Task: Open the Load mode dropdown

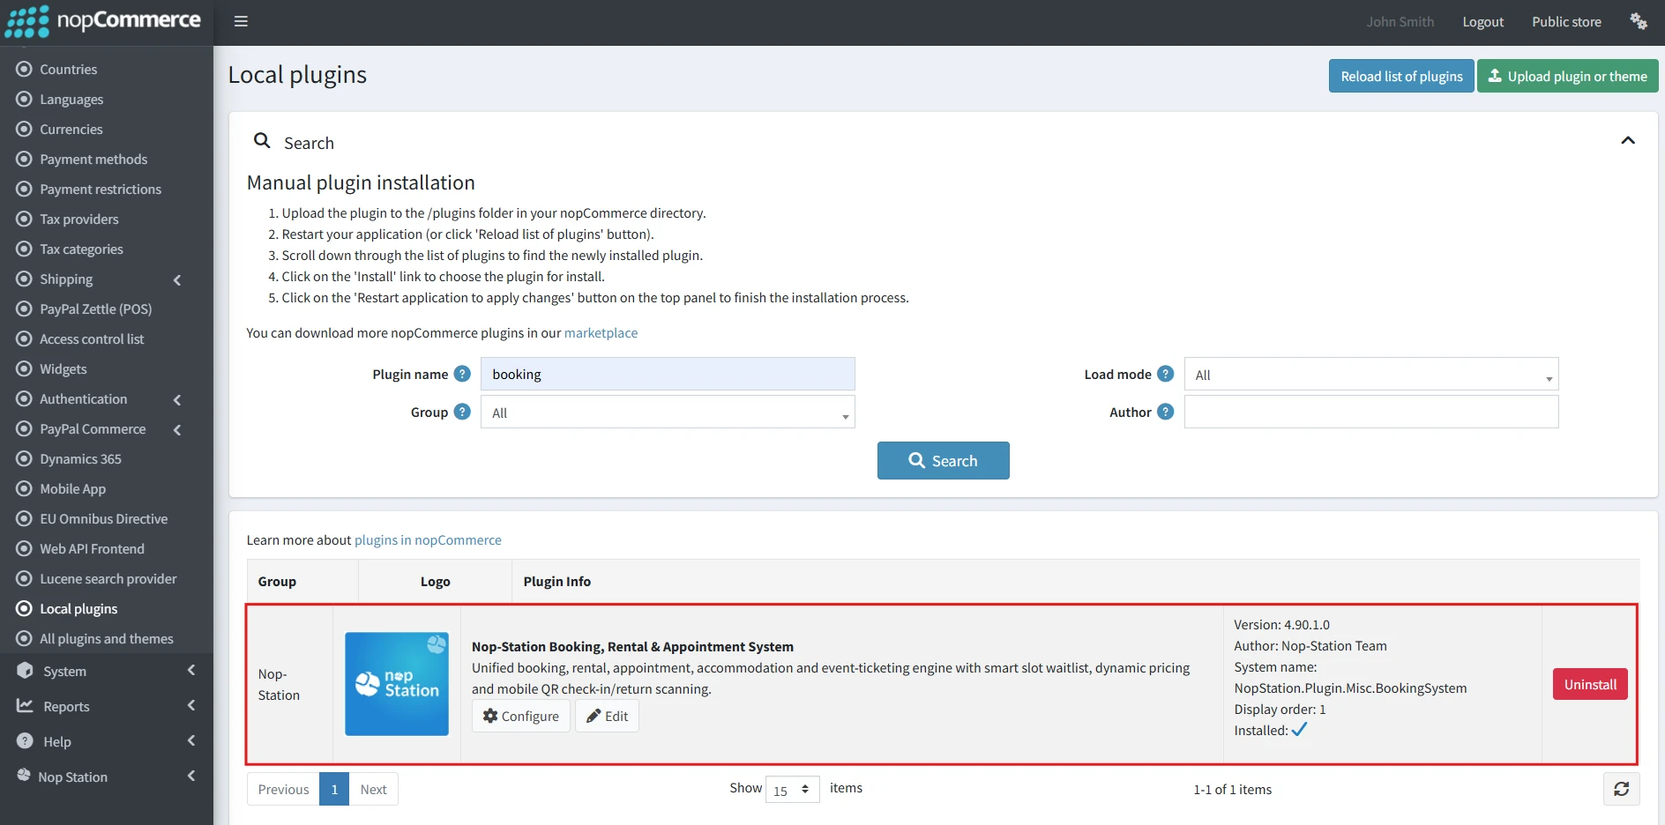Action: 1370,375
